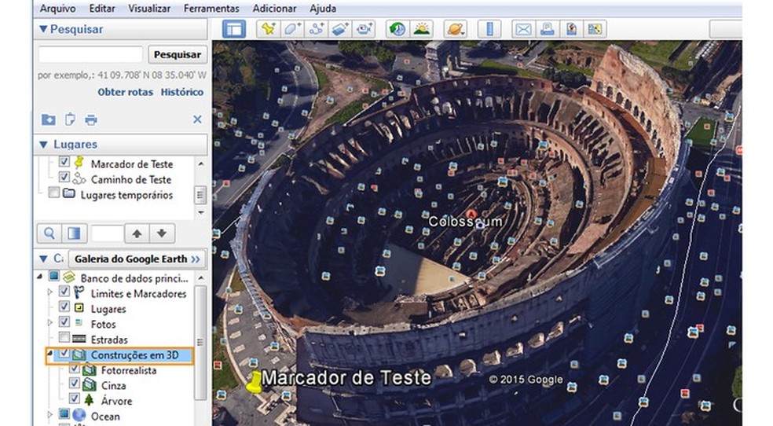This screenshot has width=773, height=426.
Task: Click the magnifier search-in-places button
Action: click(x=49, y=233)
